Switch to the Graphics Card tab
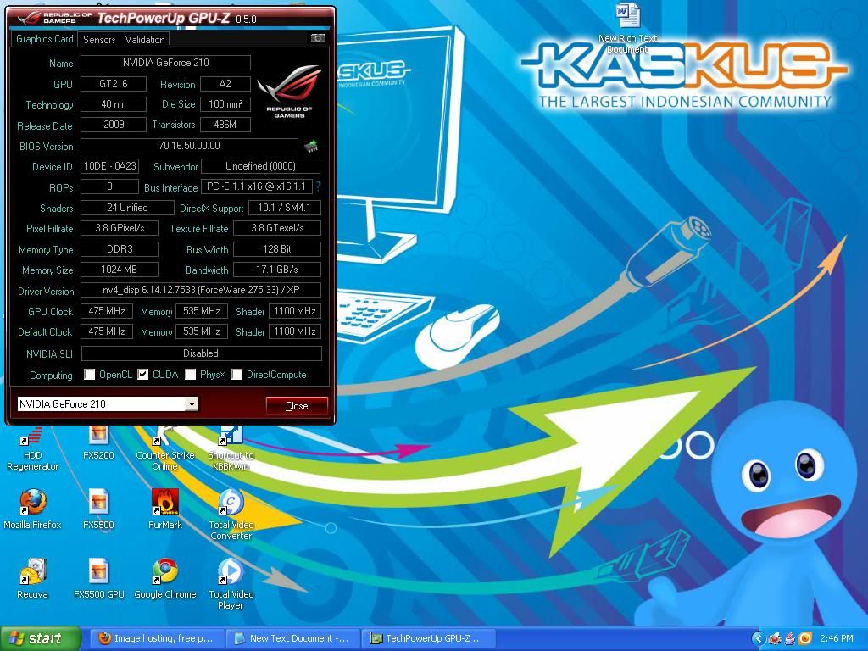868x651 pixels. [x=44, y=39]
